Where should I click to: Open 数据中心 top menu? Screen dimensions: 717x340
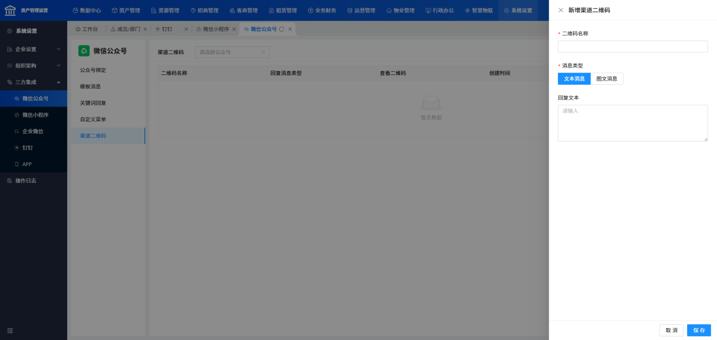tap(87, 11)
